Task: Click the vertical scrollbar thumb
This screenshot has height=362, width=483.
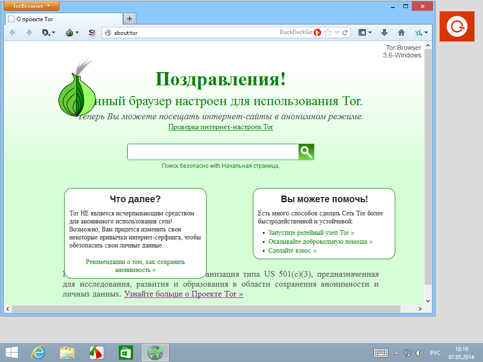Action: pyautogui.click(x=428, y=166)
